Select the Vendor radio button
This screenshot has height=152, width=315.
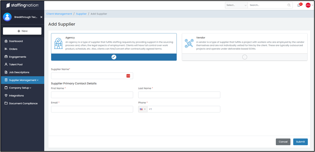click(245, 57)
